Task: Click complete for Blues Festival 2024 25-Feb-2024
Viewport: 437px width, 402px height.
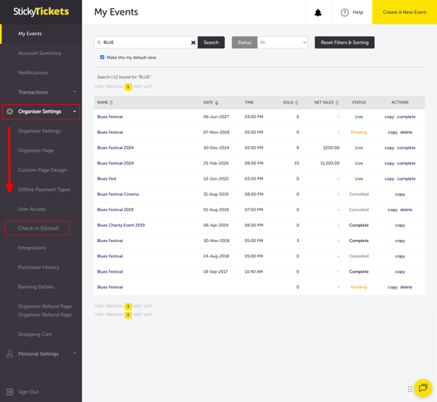Action: click(406, 163)
